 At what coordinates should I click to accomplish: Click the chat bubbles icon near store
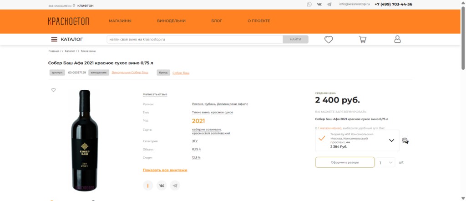(x=405, y=141)
